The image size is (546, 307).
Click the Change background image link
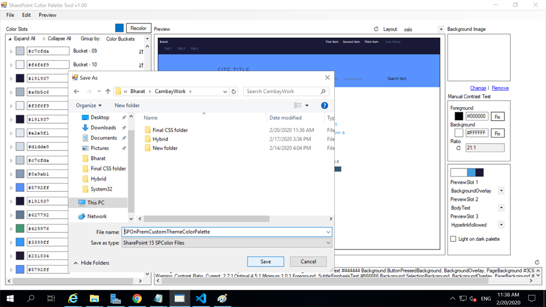point(478,88)
